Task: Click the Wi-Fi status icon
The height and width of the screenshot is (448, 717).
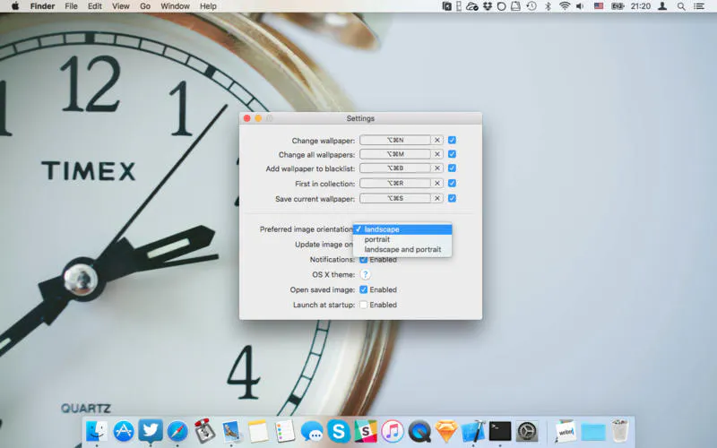Action: pyautogui.click(x=565, y=6)
